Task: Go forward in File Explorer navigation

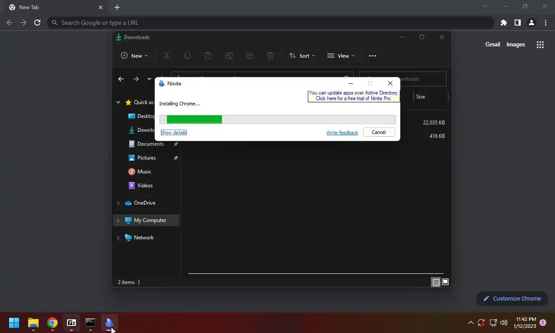Action: tap(136, 79)
